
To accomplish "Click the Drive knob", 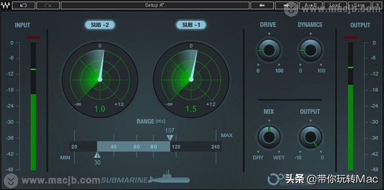I will pyautogui.click(x=269, y=50).
